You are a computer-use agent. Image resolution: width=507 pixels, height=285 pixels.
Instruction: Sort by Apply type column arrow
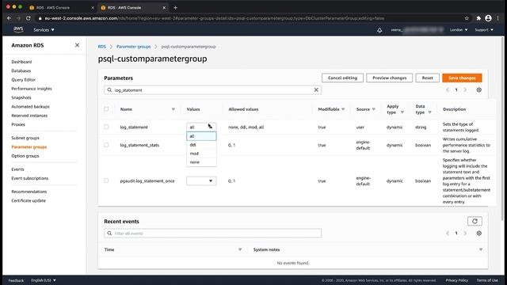click(402, 112)
